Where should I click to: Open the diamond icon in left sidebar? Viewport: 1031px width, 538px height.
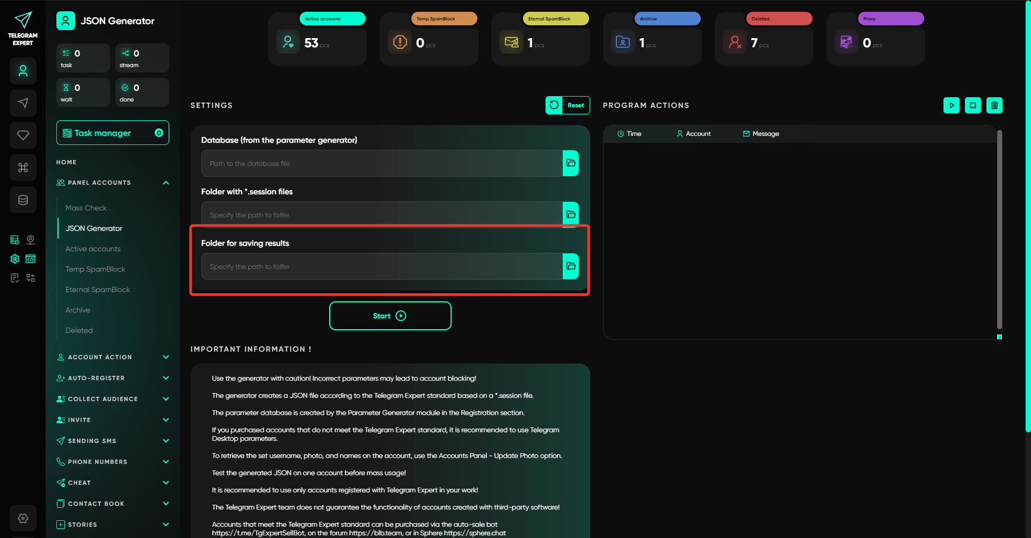[x=23, y=135]
